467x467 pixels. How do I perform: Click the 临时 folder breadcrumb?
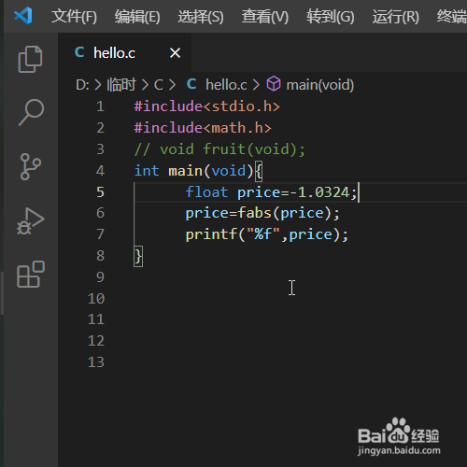coord(121,85)
